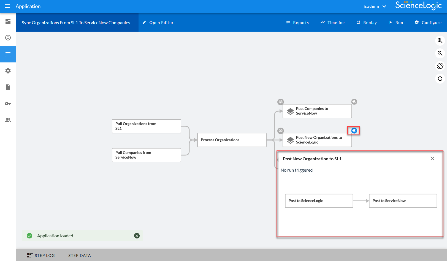This screenshot has width=447, height=261.
Task: Click the Open Editor button
Action: point(158,23)
